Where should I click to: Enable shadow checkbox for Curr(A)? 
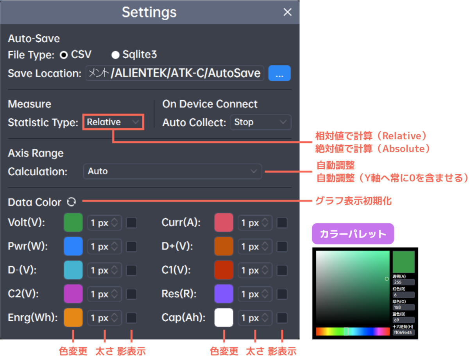pyautogui.click(x=282, y=223)
